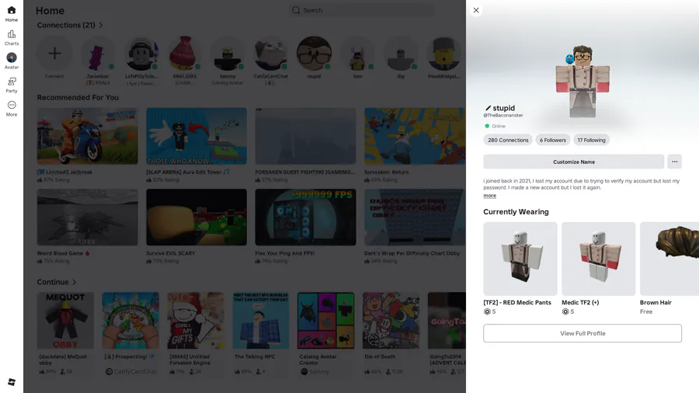Open Medic TF2 (+) item thumbnail
This screenshot has height=393, width=699.
pos(598,259)
